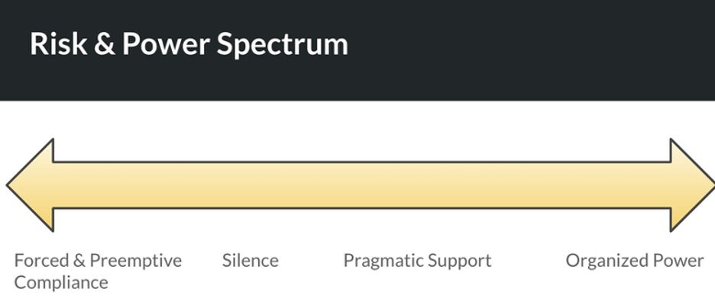Select the word "Spectrum" in the title
This screenshot has height=308, width=715.
282,44
